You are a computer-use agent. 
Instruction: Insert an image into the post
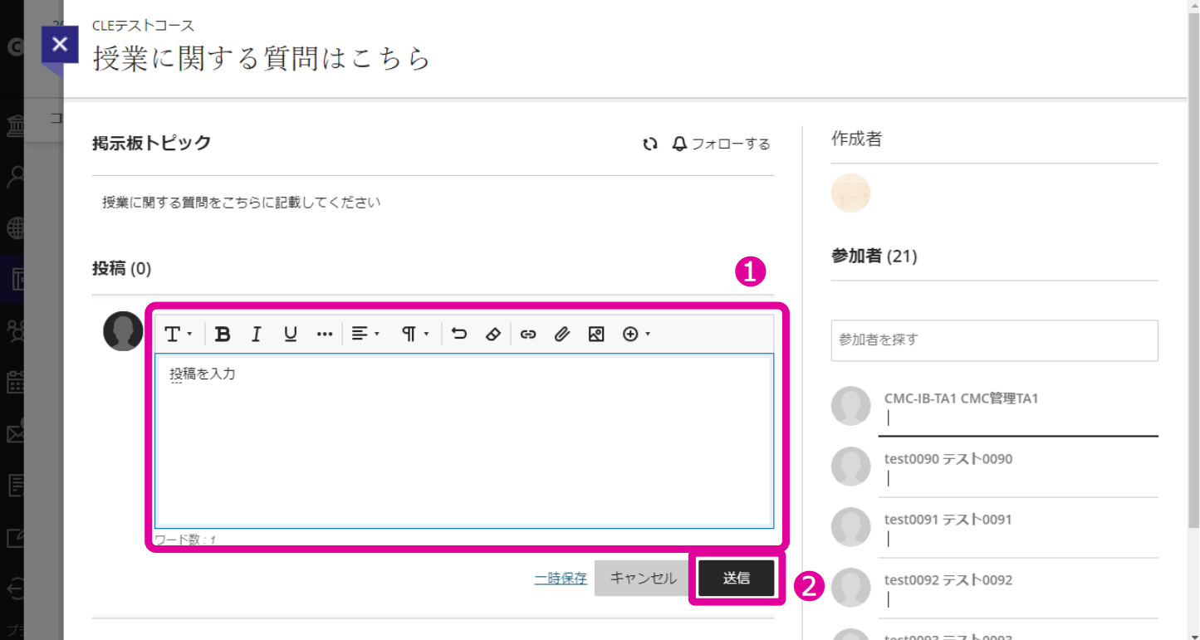click(595, 334)
